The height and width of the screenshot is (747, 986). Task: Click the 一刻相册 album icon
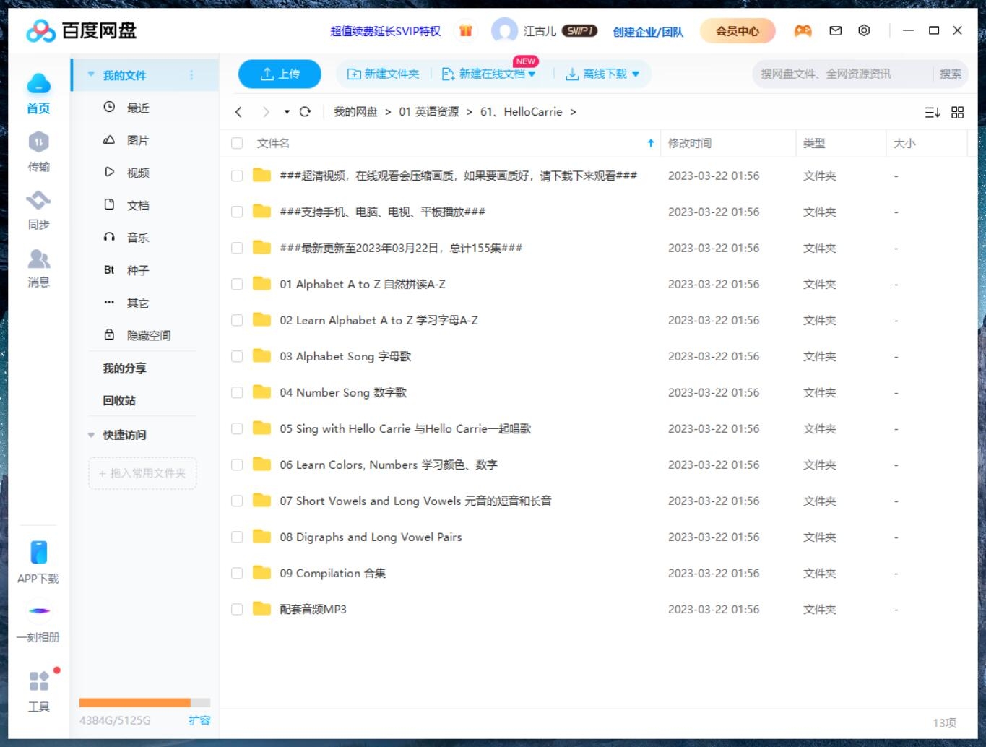pos(38,619)
